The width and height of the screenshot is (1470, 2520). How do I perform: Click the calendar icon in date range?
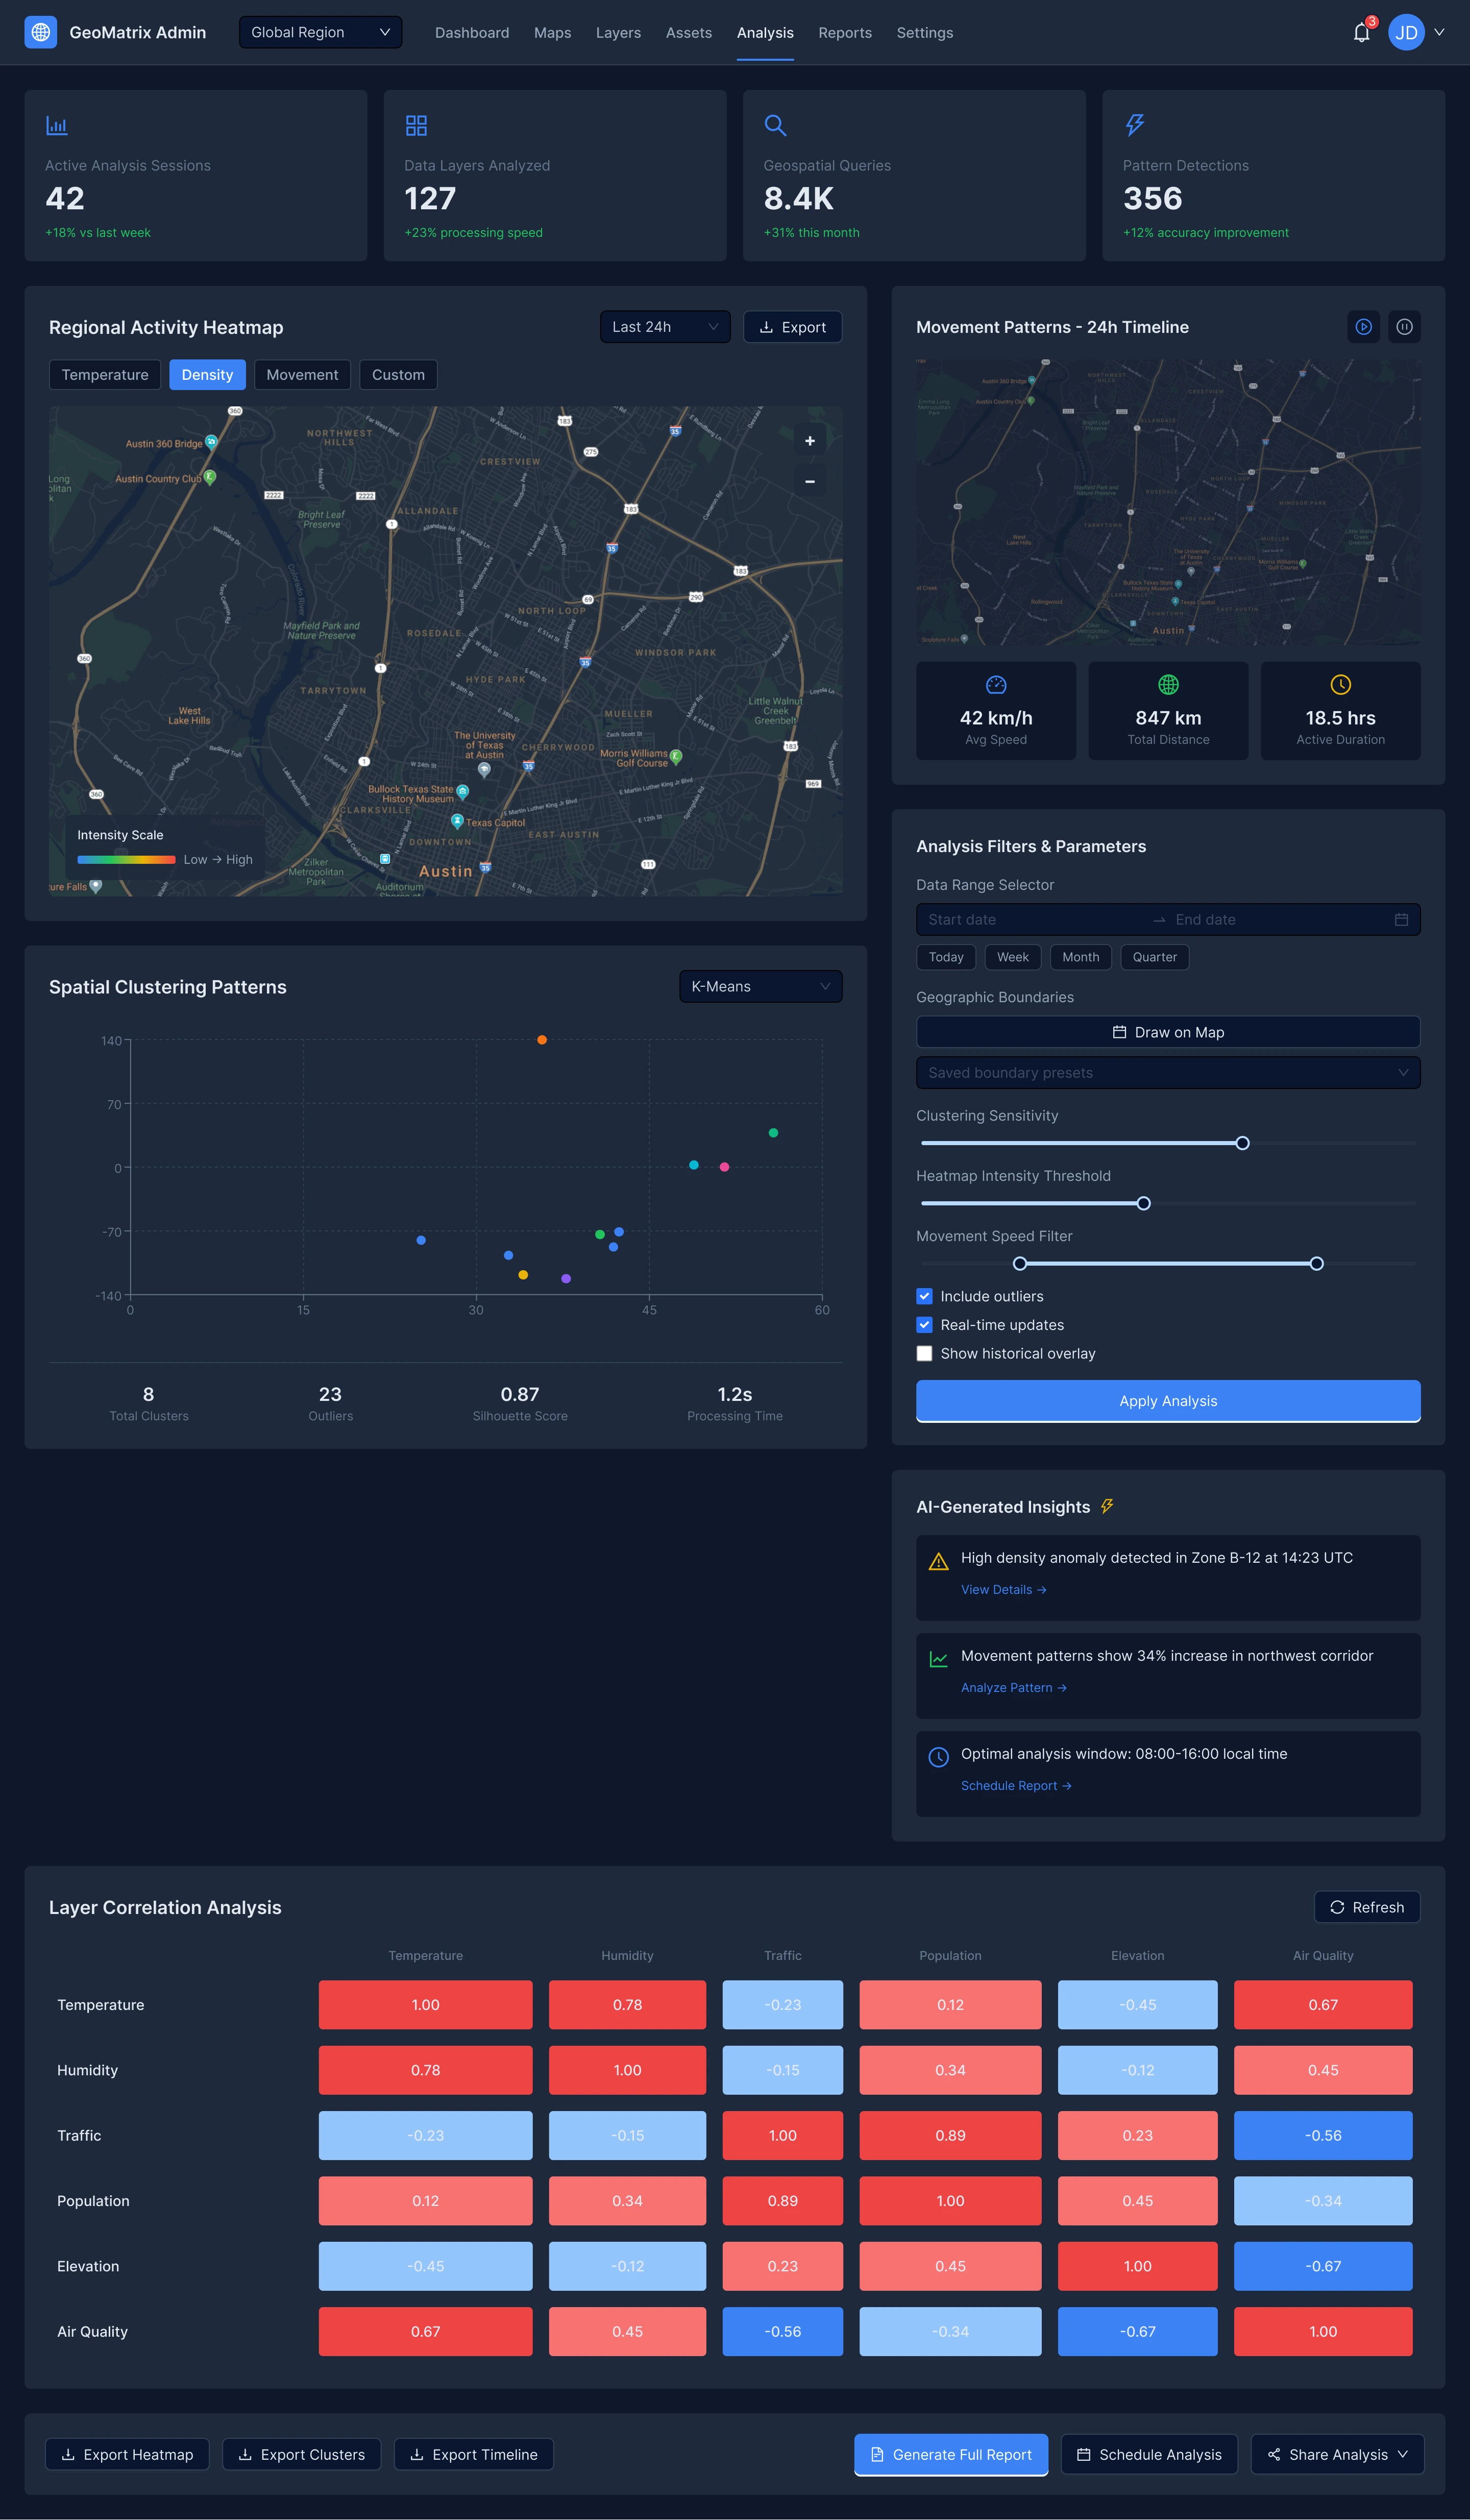[1401, 920]
